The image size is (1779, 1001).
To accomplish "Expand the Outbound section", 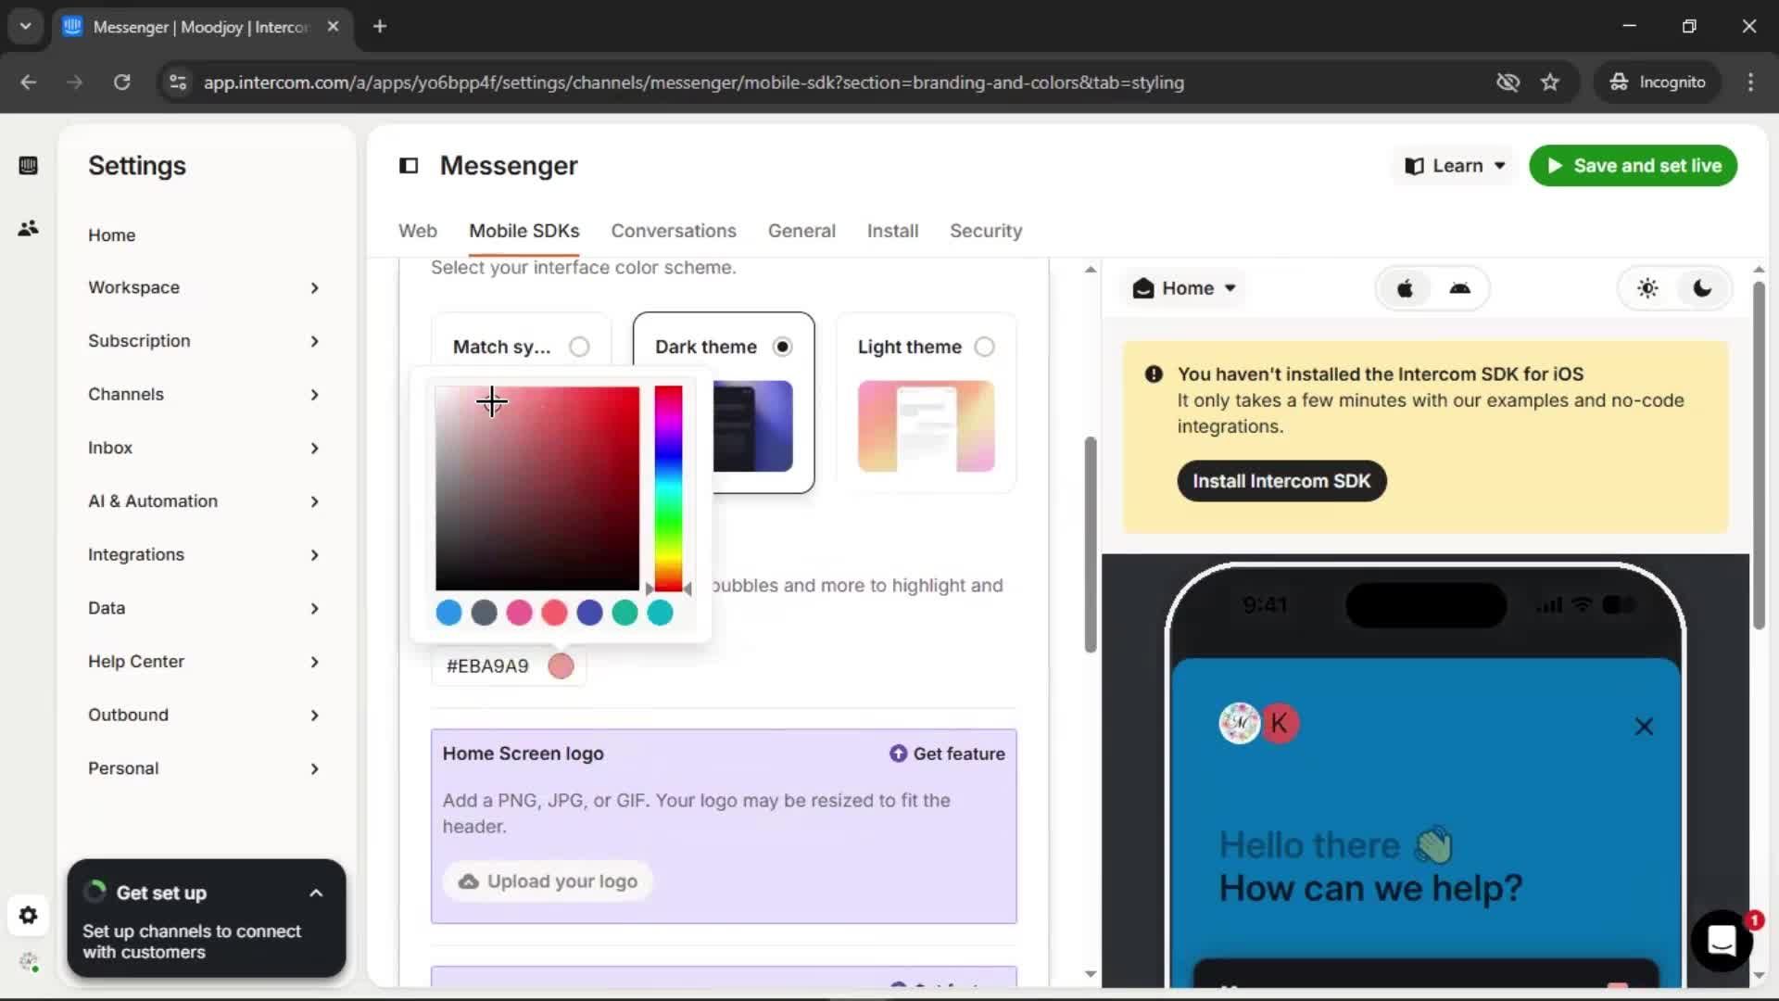I will point(204,716).
